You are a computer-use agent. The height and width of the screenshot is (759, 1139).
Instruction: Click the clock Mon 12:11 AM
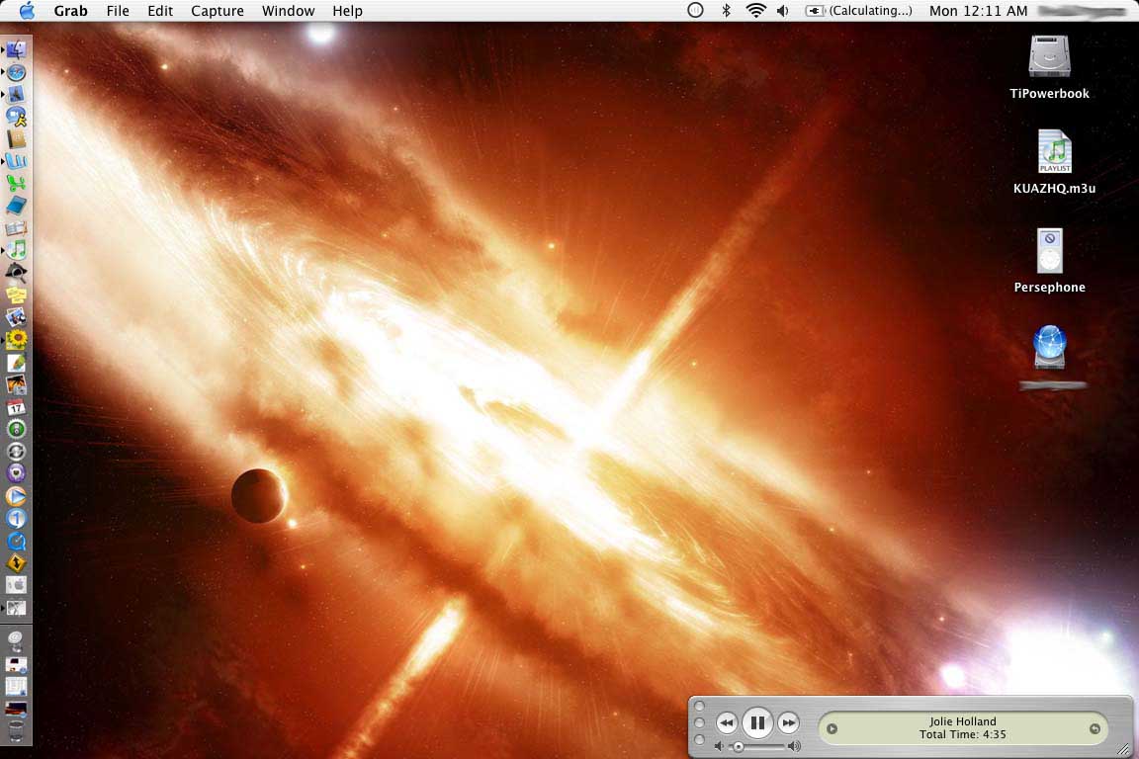coord(979,10)
